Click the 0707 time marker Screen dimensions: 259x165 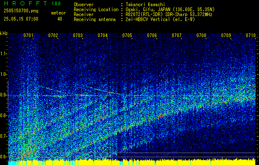coord(176,35)
